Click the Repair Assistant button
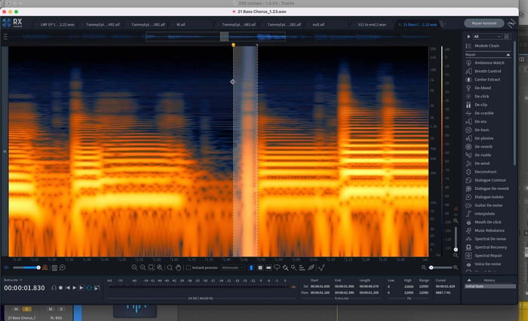 pyautogui.click(x=484, y=23)
